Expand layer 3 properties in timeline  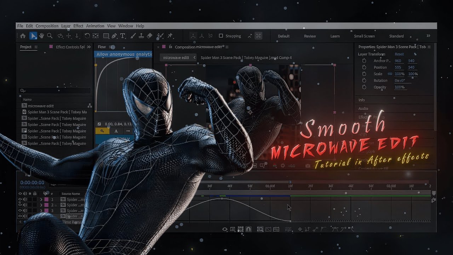tap(41, 211)
